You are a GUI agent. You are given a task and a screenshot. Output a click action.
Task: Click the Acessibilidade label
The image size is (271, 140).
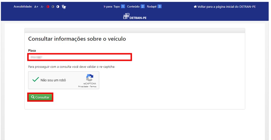(x=23, y=7)
